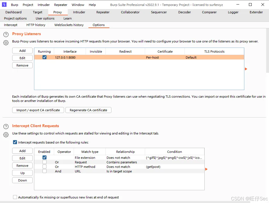Open the Comparer tab
Viewport: 269px width, 203px height.
tap(209, 12)
